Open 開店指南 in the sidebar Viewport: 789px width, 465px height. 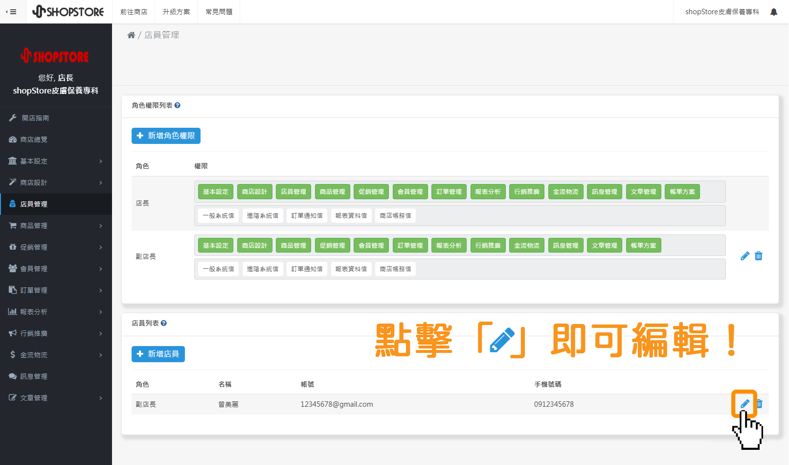(x=56, y=118)
